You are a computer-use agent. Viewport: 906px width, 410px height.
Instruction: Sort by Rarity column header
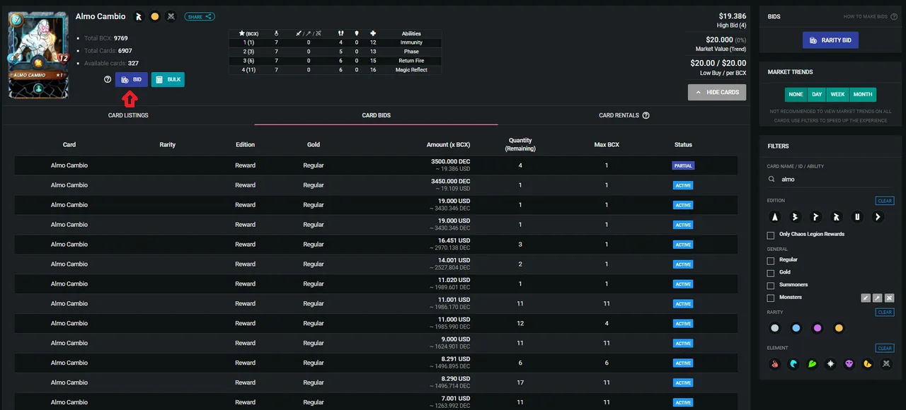click(x=168, y=145)
